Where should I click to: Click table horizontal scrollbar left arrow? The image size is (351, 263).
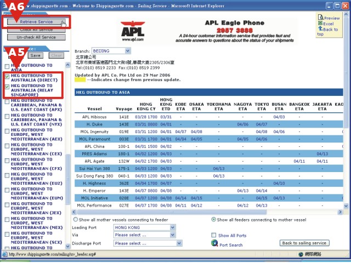point(75,212)
